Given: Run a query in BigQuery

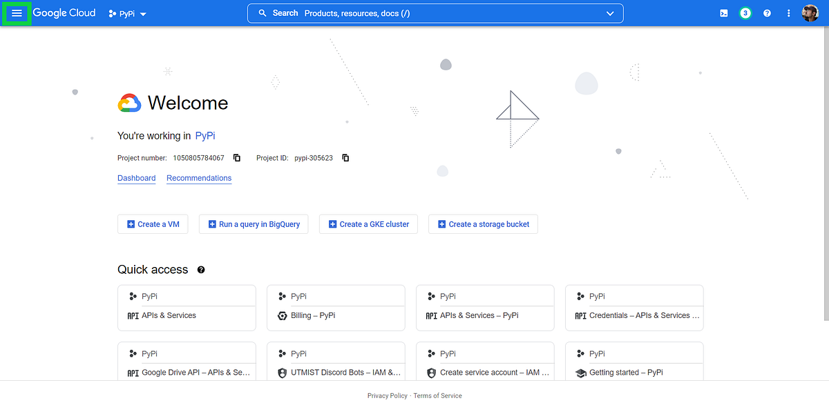Looking at the screenshot, I should 254,224.
